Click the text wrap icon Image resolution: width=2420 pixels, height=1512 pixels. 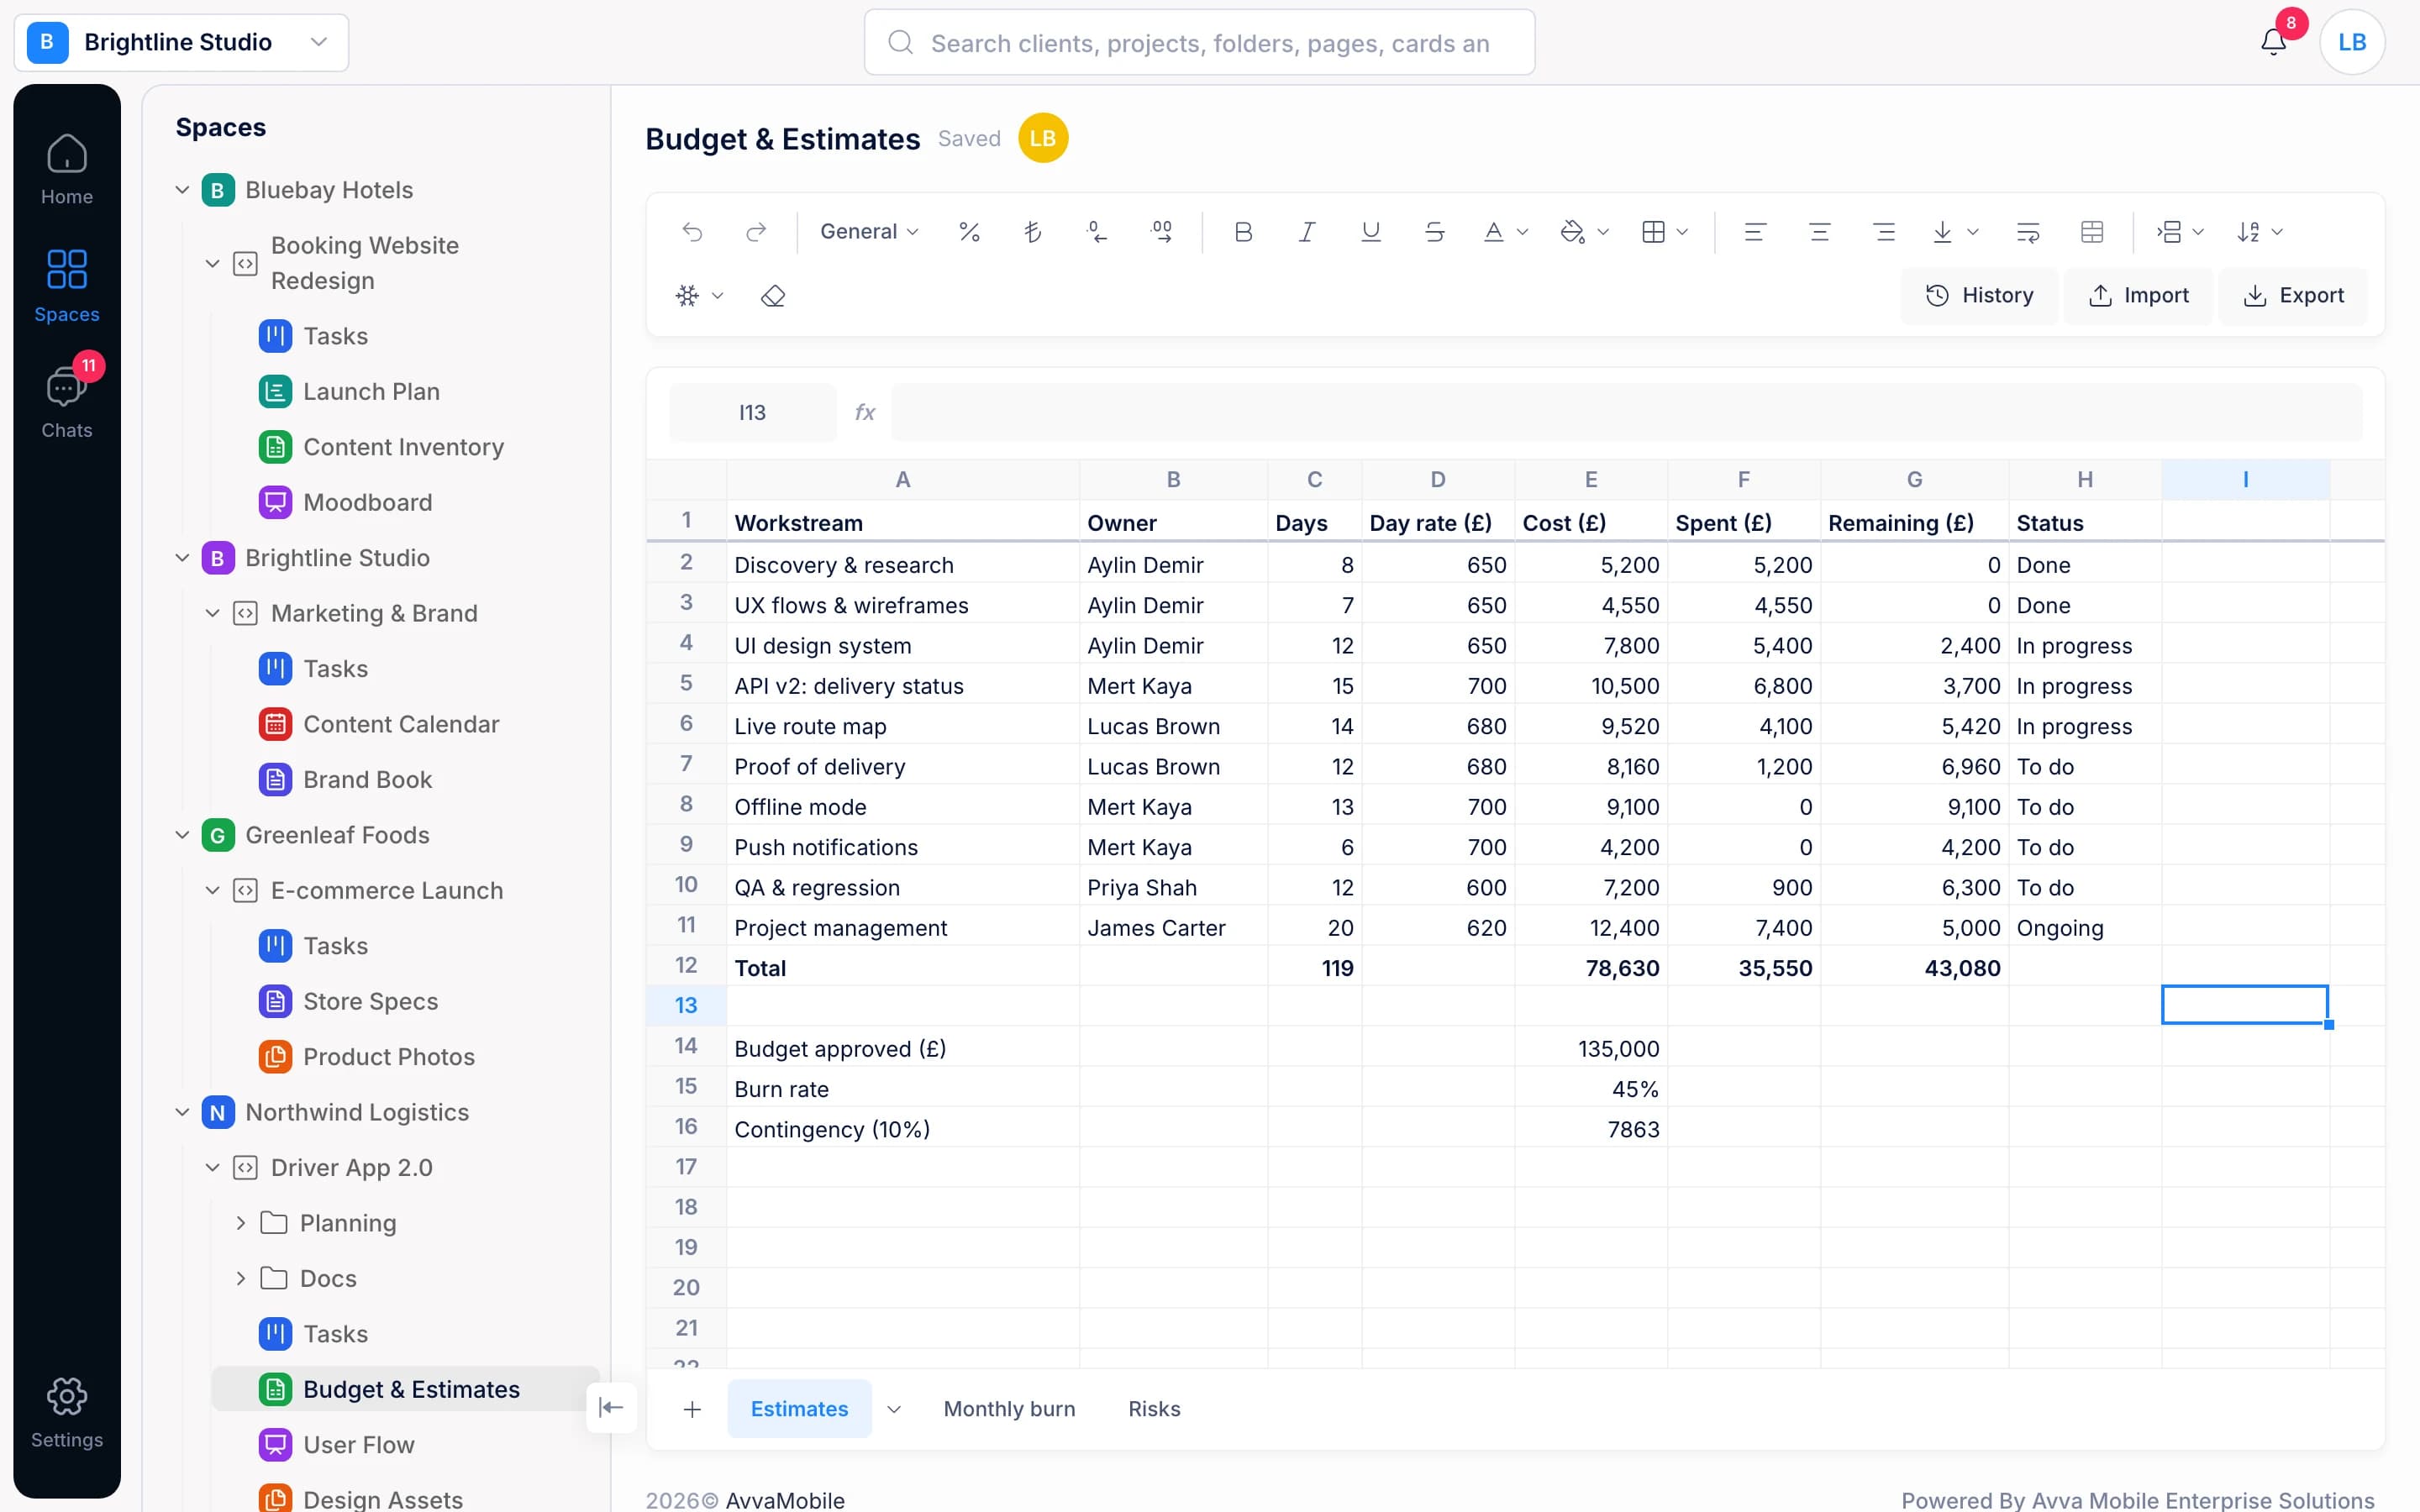click(2028, 232)
